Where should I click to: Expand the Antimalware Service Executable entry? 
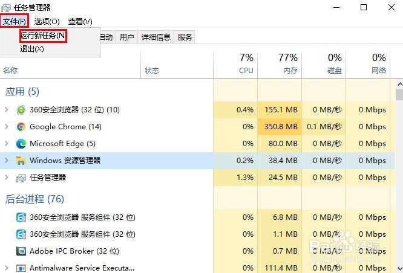tap(7, 268)
